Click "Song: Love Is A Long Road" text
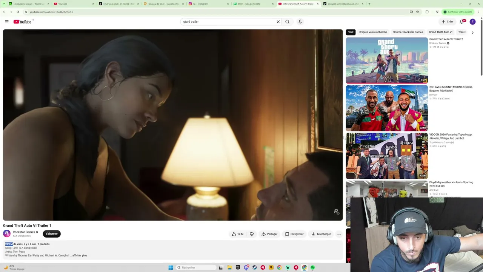 21,248
